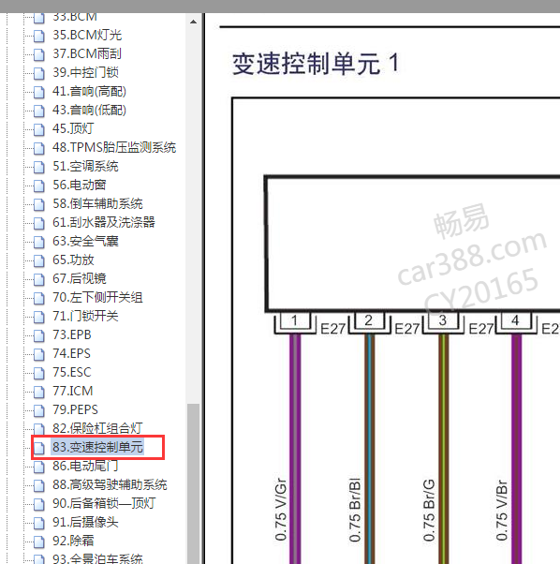Select bookmark 71.门锁开关
560x564 pixels.
[85, 316]
